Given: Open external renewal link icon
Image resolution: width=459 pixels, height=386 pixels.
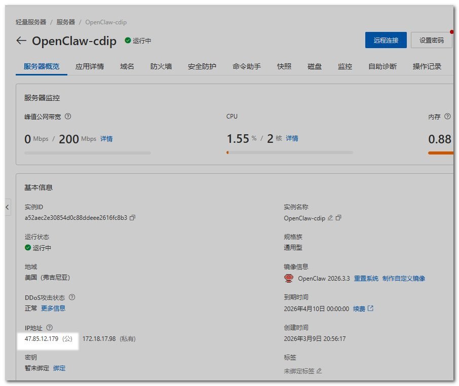Looking at the screenshot, I should [x=370, y=308].
